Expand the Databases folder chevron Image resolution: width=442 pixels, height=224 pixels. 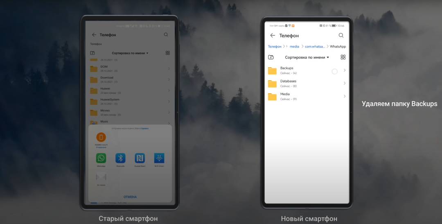345,84
